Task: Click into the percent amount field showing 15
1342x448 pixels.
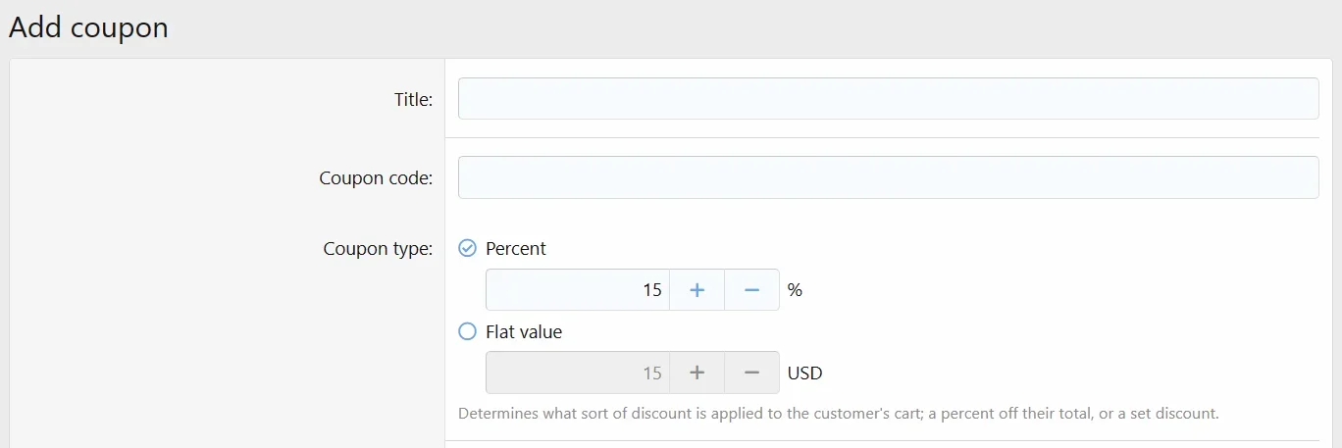Action: (578, 290)
